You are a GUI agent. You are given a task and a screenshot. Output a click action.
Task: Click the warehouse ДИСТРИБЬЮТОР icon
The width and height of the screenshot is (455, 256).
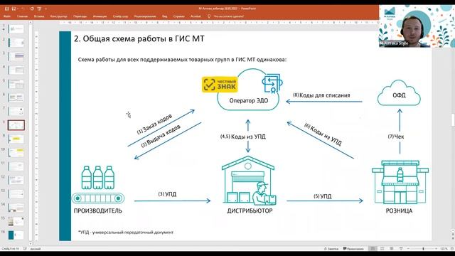249,181
